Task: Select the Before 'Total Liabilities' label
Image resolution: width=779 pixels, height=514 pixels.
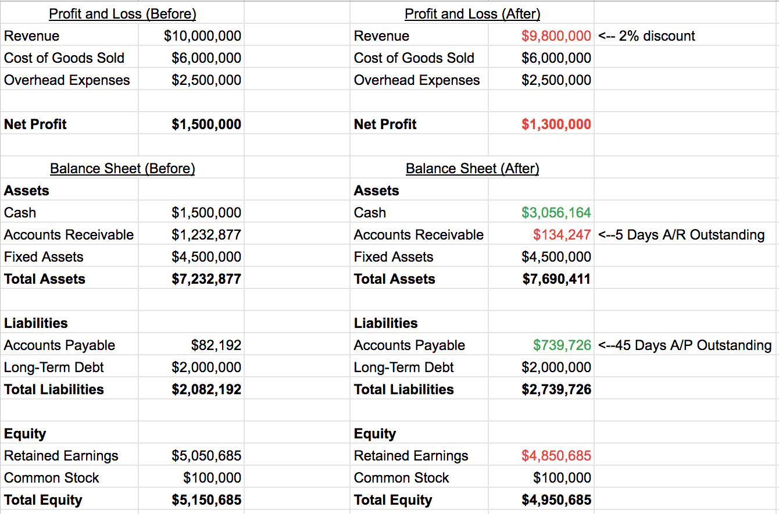Action: point(54,390)
